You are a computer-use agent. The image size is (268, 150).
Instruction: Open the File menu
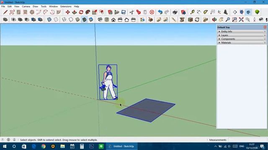[x=3, y=6]
